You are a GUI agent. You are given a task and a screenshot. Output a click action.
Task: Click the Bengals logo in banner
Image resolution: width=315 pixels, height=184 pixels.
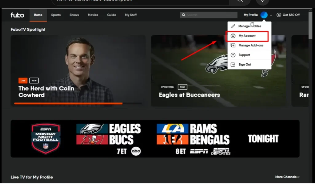[173, 140]
